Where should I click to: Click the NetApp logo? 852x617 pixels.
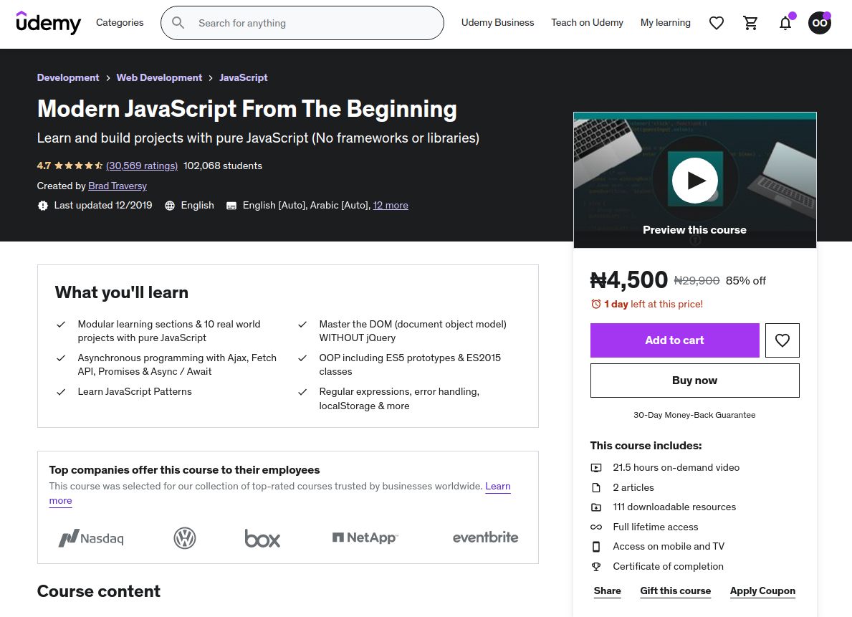pyautogui.click(x=365, y=537)
